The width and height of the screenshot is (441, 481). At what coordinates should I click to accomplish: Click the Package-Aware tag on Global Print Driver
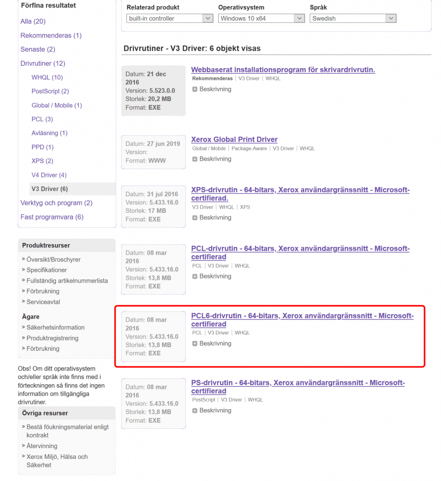[x=249, y=148]
